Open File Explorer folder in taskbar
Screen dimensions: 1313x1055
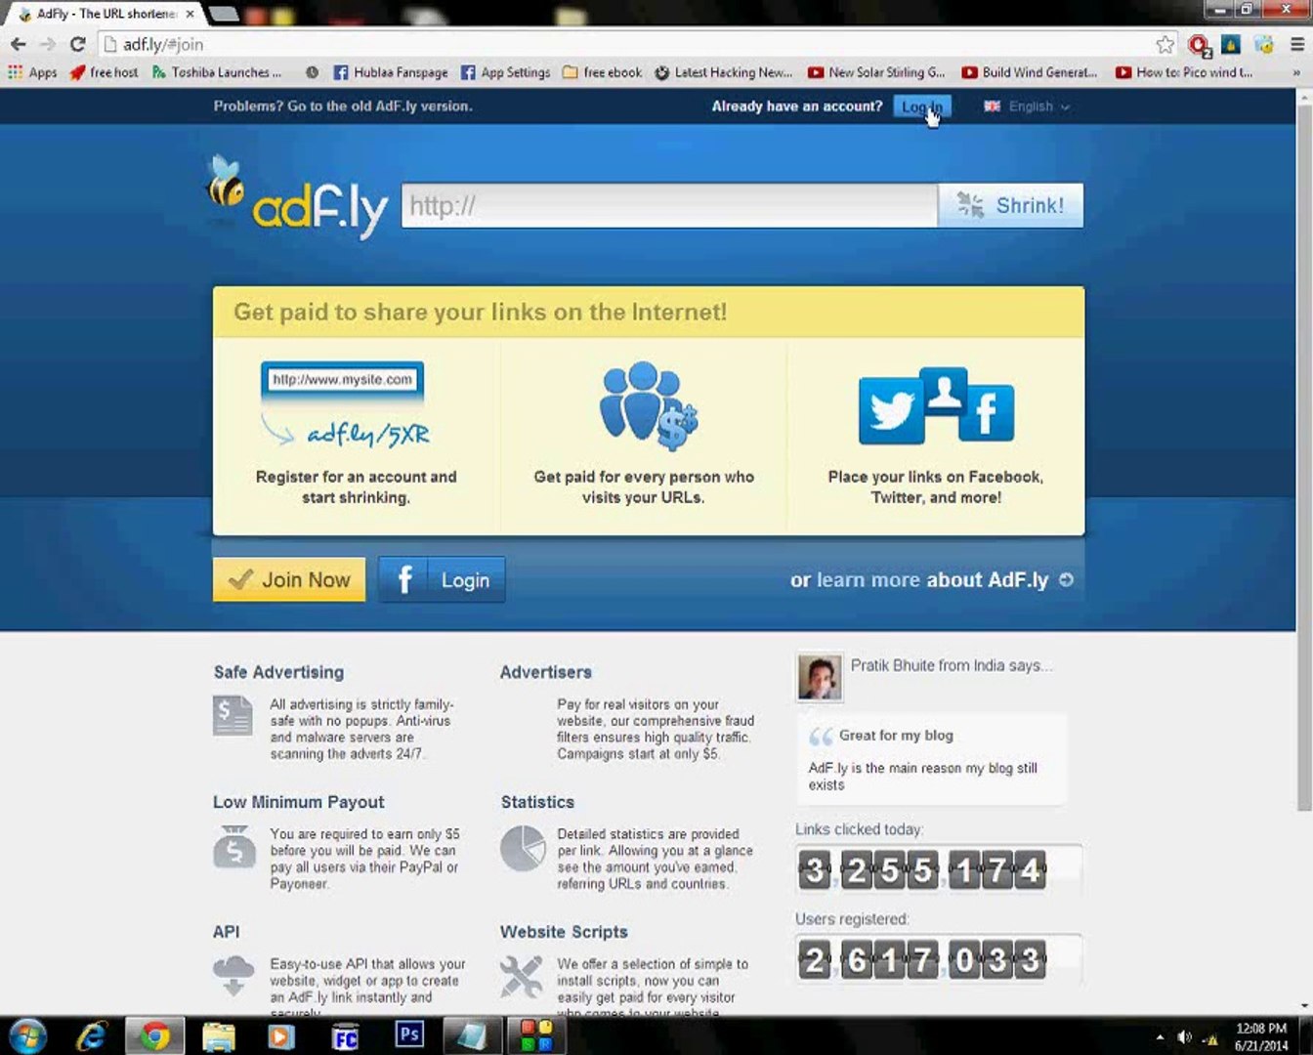219,1035
